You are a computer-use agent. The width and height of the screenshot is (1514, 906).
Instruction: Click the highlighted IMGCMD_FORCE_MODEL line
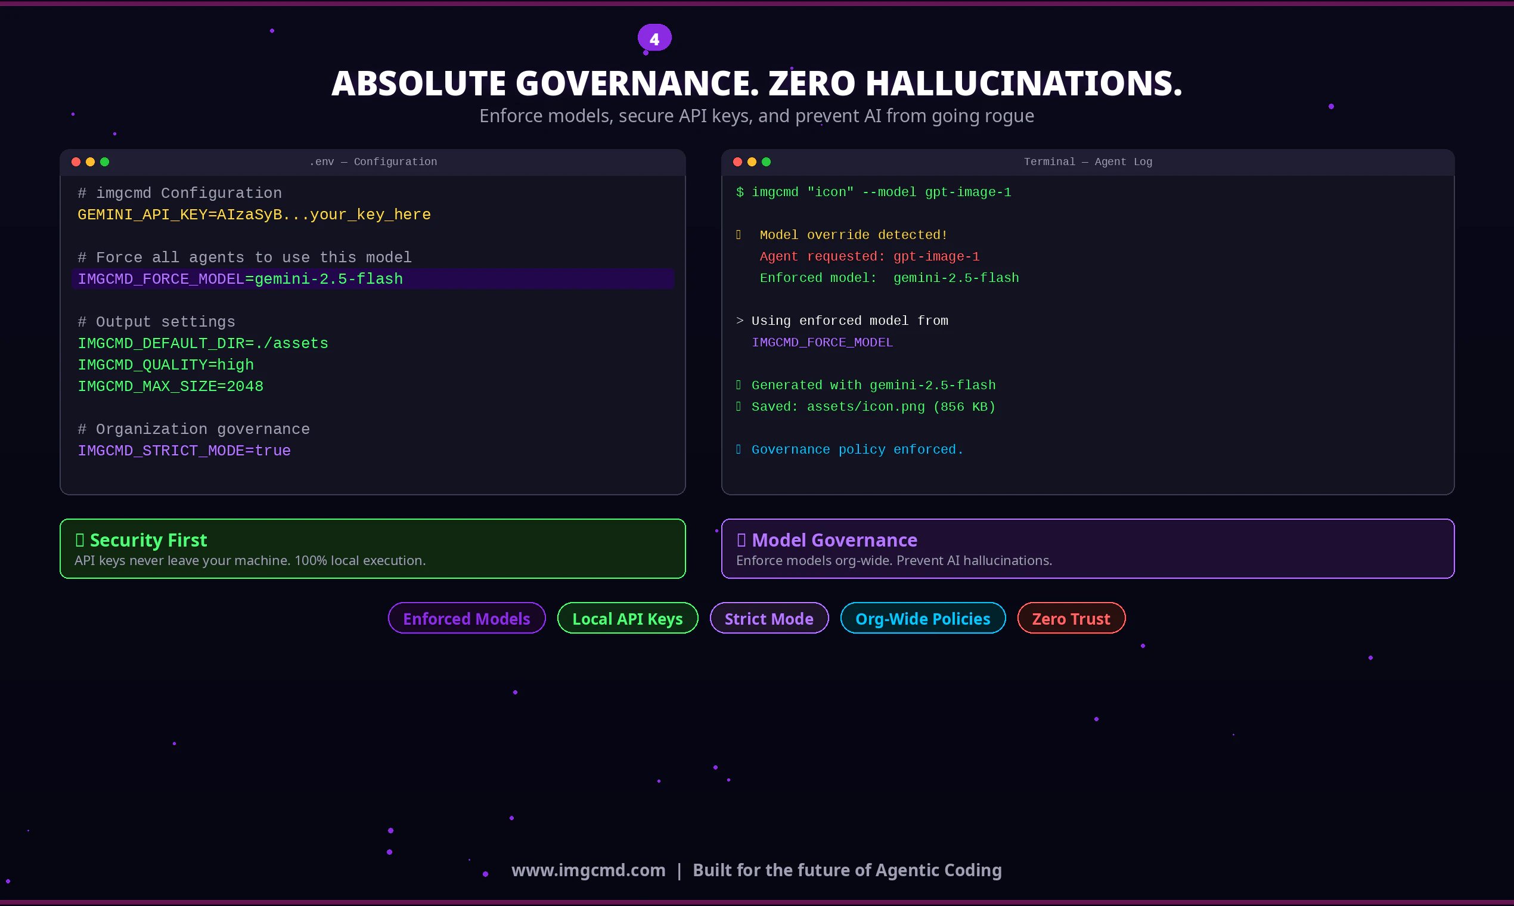pos(240,279)
